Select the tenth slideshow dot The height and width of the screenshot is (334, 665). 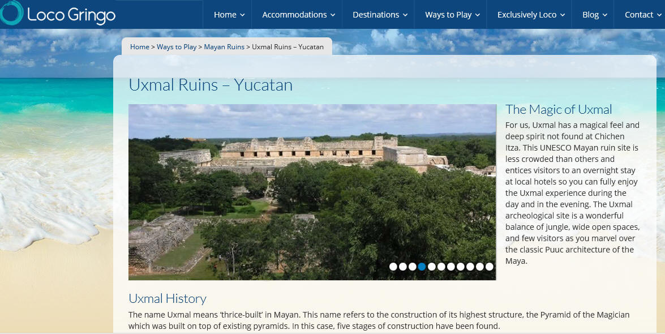pyautogui.click(x=480, y=267)
